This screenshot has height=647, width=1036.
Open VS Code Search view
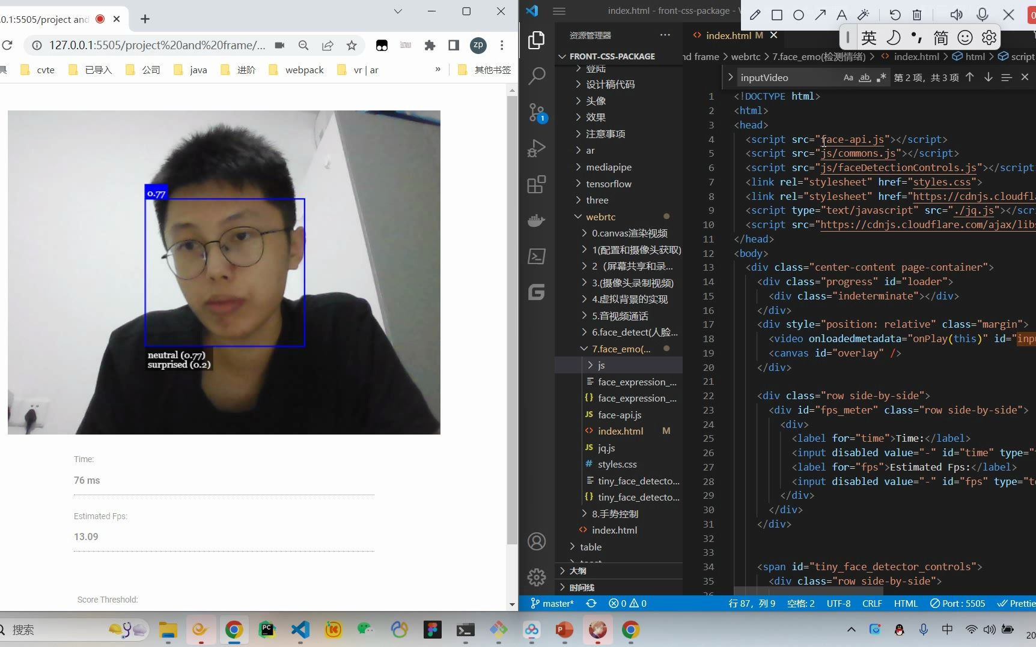coord(536,76)
